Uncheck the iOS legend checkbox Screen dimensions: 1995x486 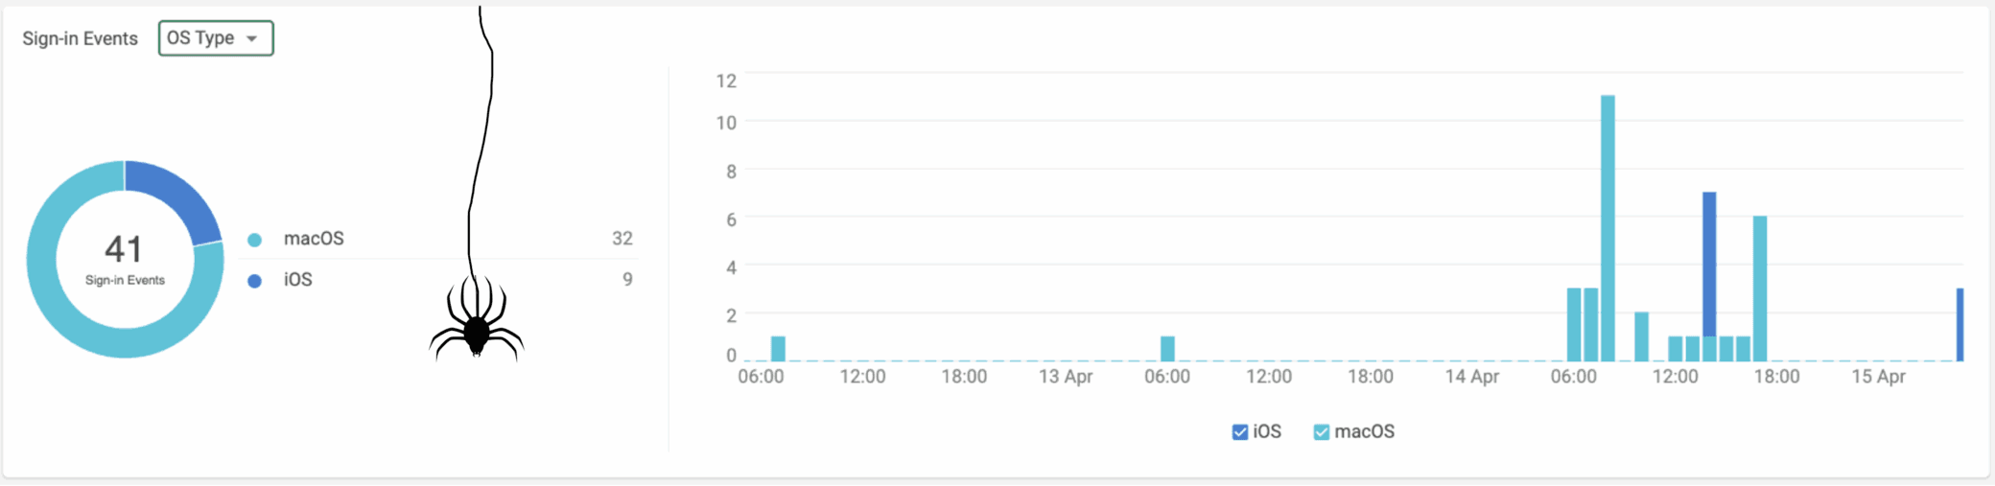pos(1239,432)
